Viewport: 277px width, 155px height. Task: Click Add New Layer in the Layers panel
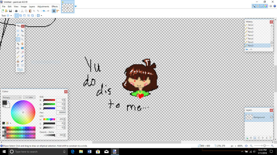(247, 138)
